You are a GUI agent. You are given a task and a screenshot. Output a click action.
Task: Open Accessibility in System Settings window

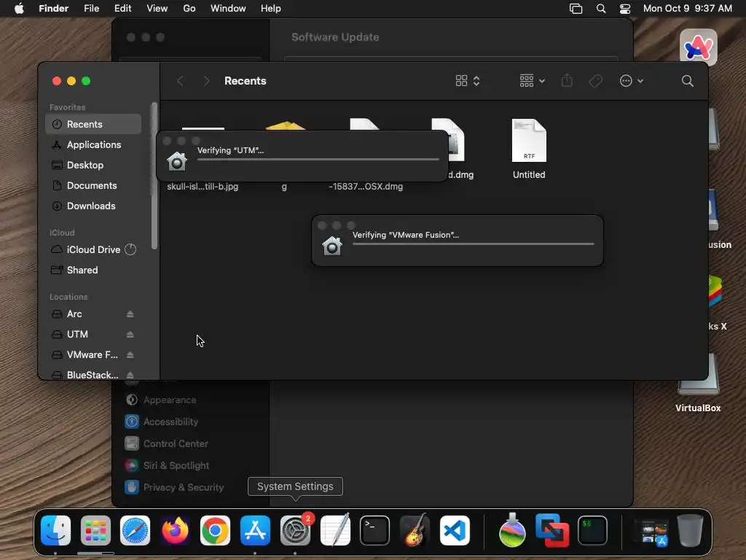point(162,422)
